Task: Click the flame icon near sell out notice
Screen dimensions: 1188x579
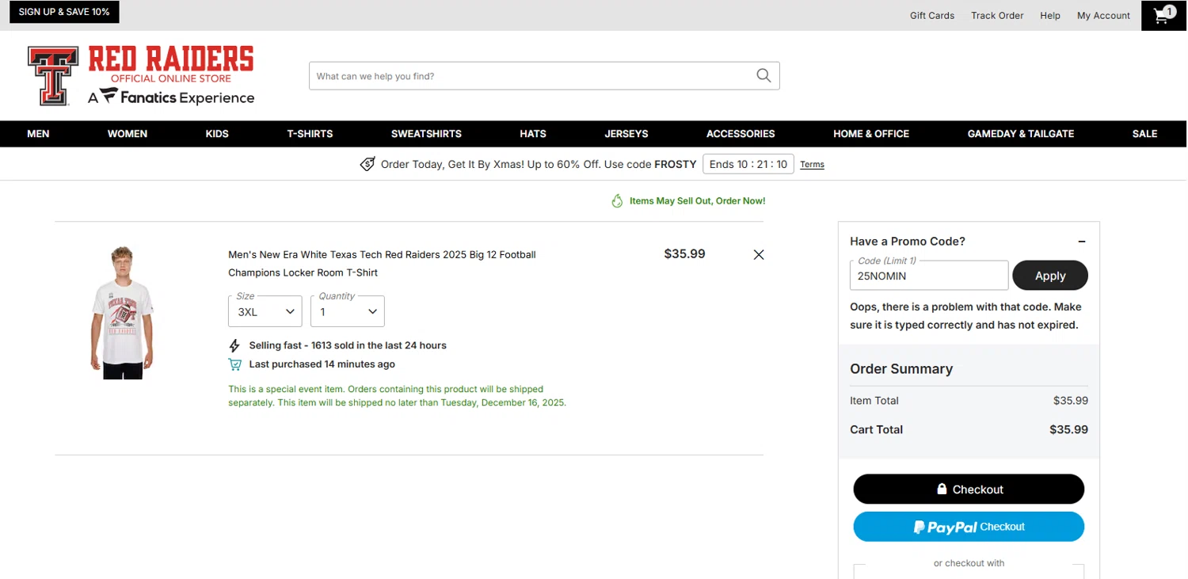Action: point(618,201)
